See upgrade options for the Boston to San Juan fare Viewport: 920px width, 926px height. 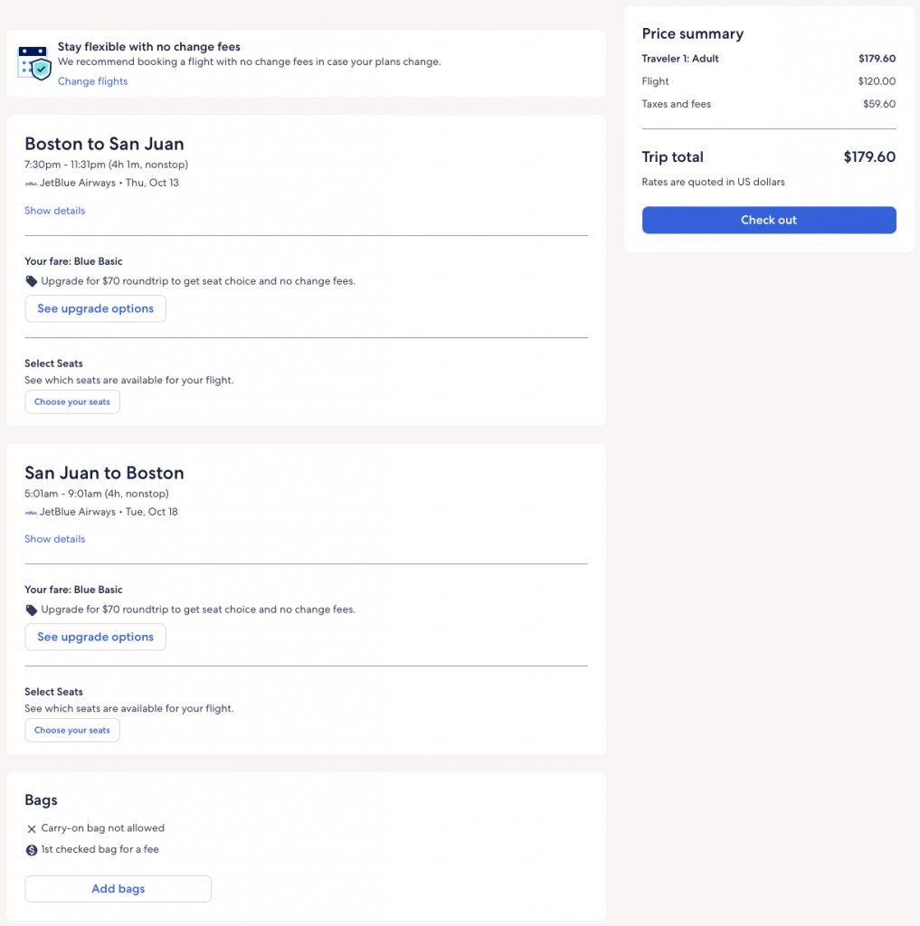tap(95, 308)
